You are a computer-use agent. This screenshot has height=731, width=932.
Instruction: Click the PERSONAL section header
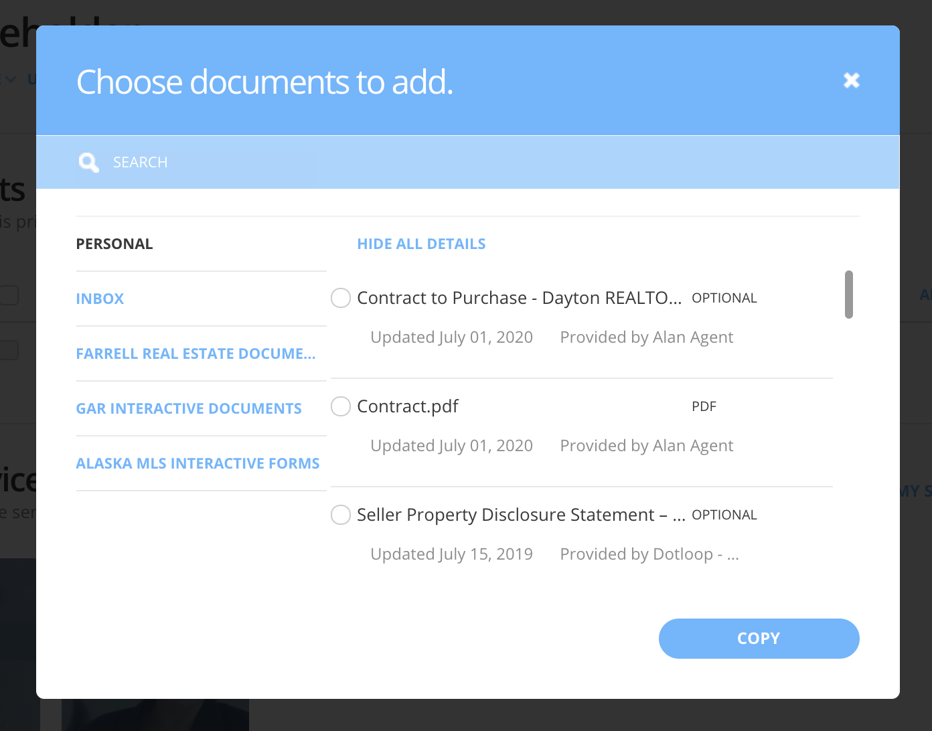[x=114, y=244]
